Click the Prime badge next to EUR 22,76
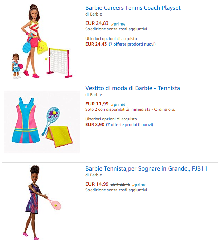The width and height of the screenshot is (218, 242). coord(139,185)
